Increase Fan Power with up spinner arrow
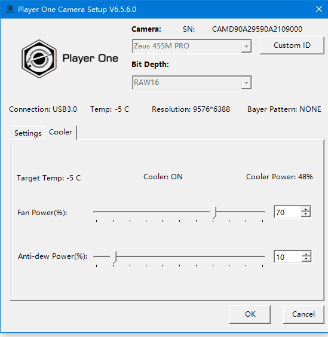Viewport: 328px width, 337px height. pyautogui.click(x=306, y=209)
